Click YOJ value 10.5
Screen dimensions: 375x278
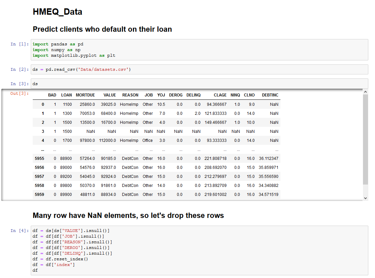click(161, 104)
